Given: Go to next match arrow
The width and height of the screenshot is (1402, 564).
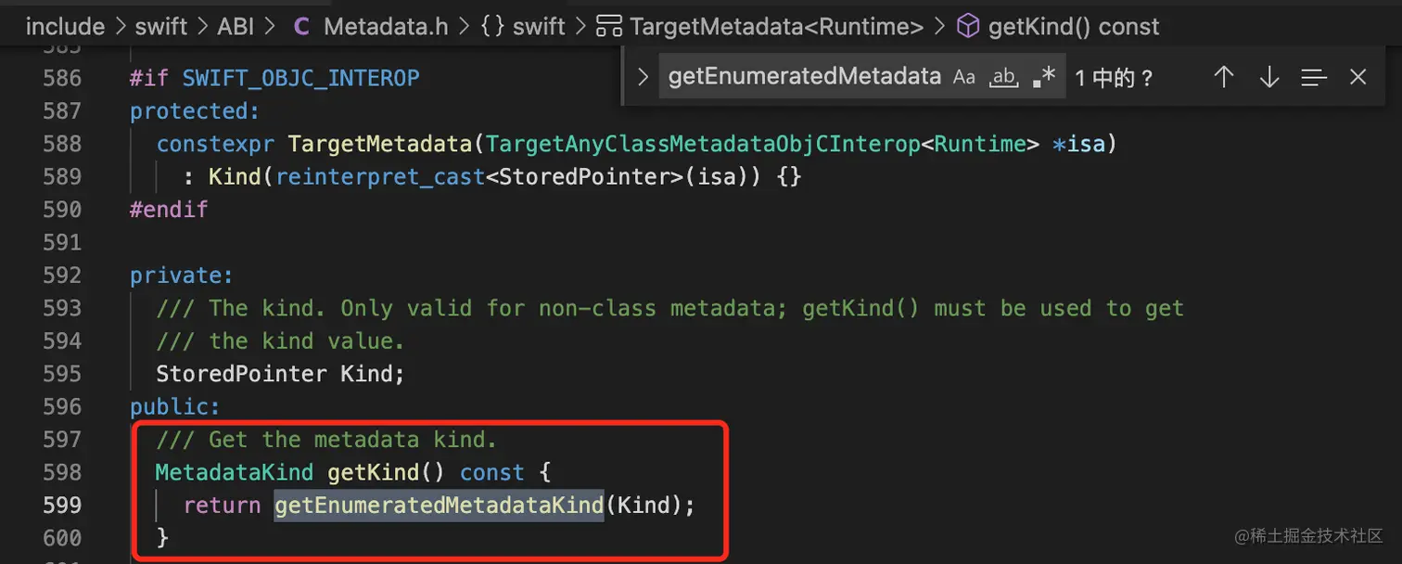Looking at the screenshot, I should point(1268,77).
